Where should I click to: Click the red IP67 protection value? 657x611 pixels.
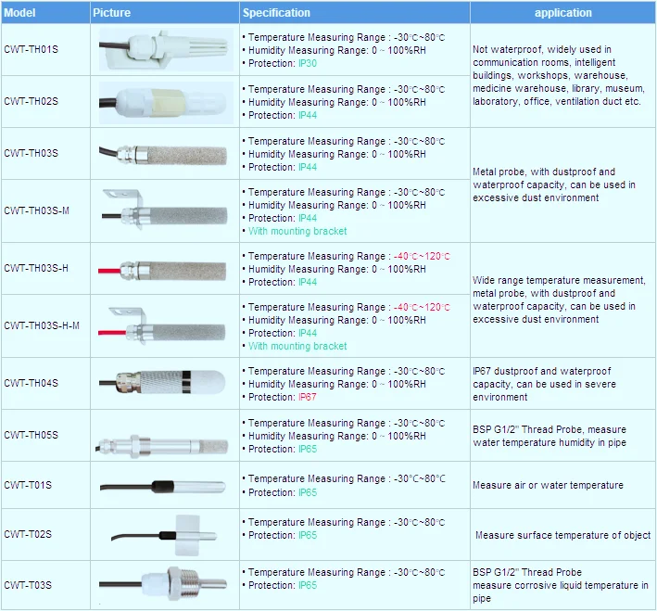point(308,397)
